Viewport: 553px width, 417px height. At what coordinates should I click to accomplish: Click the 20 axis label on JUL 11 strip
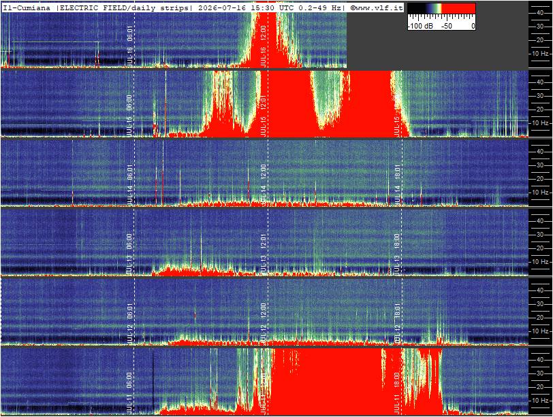click(x=540, y=387)
